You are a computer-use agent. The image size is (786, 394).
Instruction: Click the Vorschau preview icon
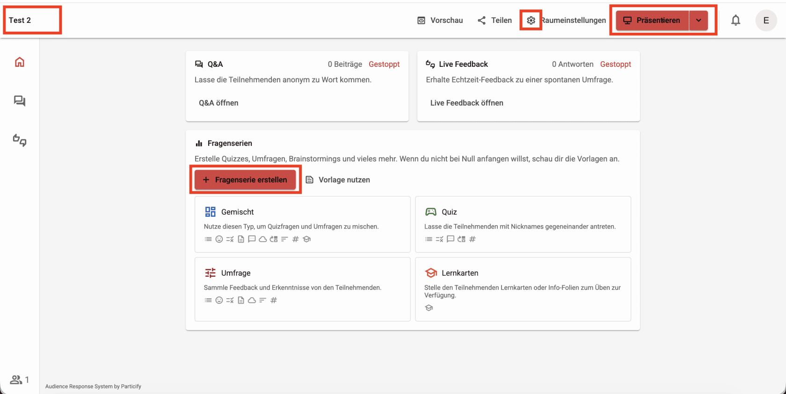(x=421, y=21)
